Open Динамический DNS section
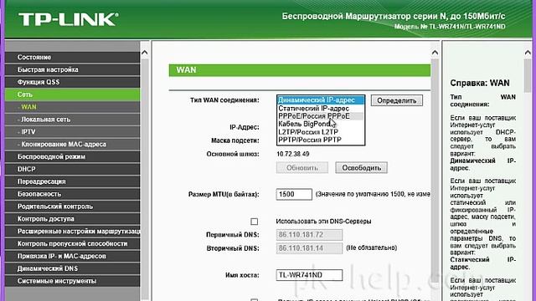536x301 pixels. pyautogui.click(x=73, y=268)
